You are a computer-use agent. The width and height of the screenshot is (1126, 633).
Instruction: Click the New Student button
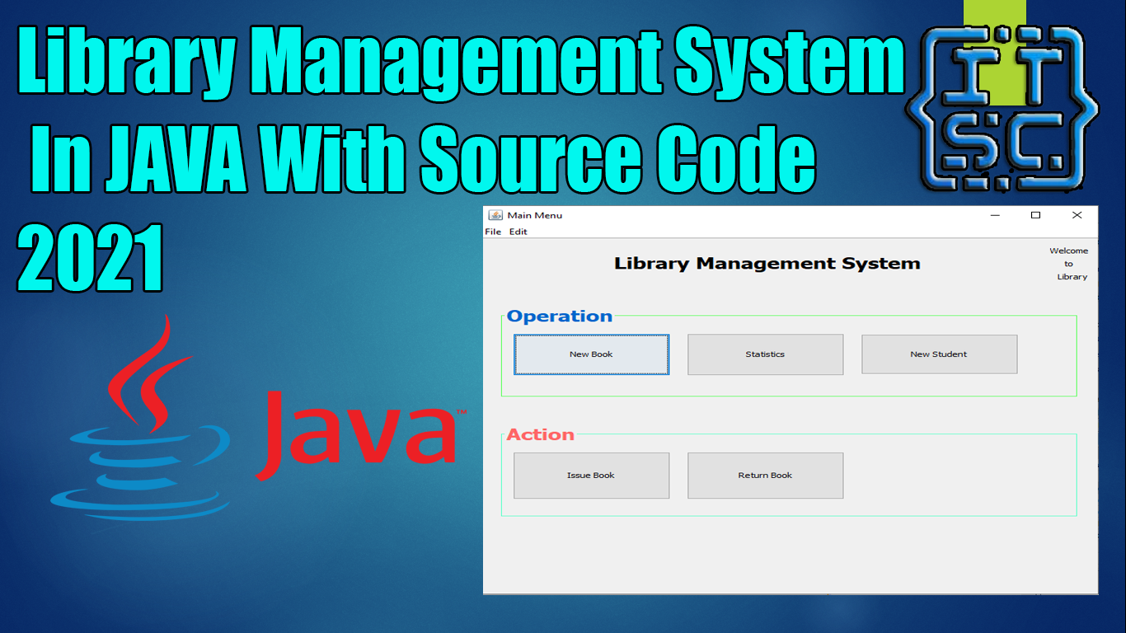tap(939, 354)
